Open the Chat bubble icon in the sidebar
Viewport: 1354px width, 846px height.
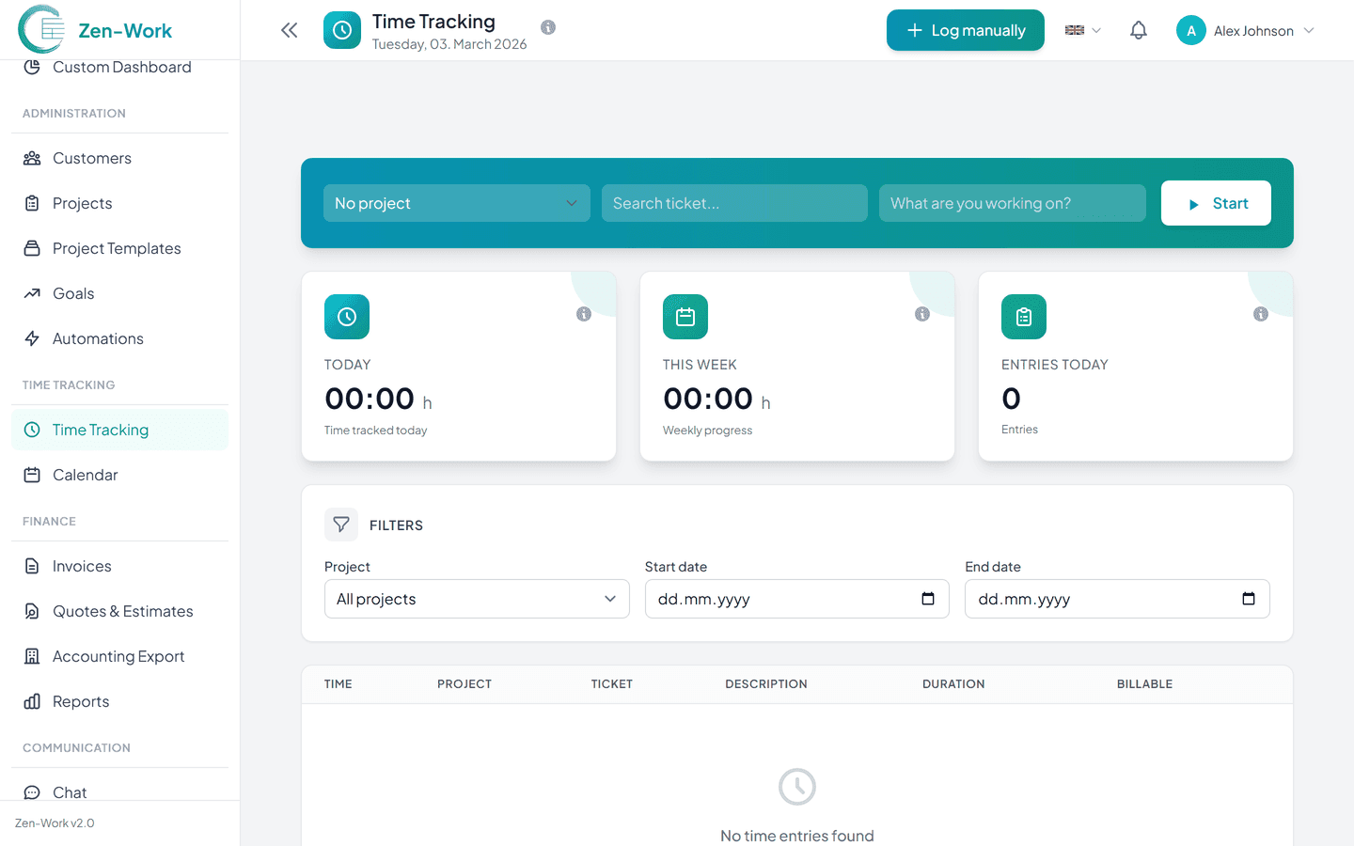[32, 792]
